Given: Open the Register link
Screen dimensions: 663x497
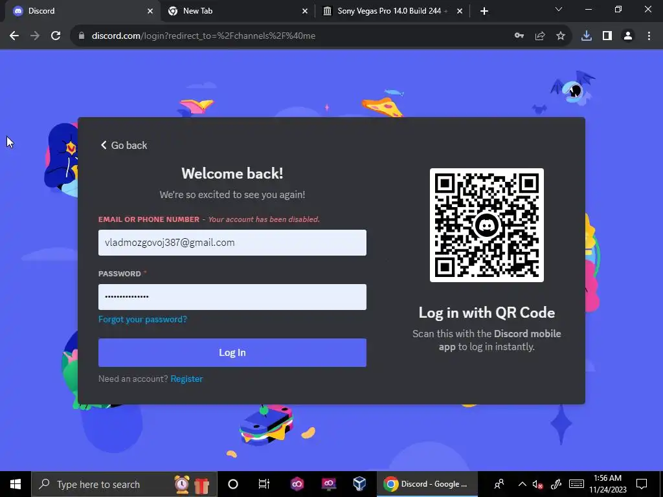Looking at the screenshot, I should coord(186,379).
